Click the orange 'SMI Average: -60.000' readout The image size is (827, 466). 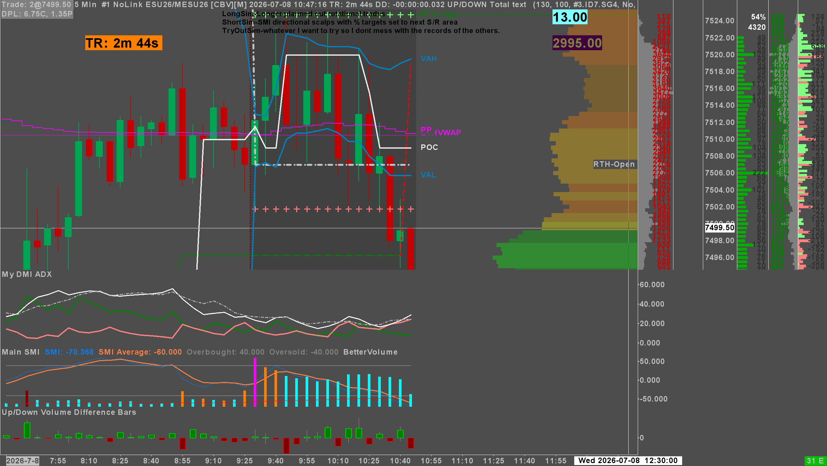tap(140, 352)
